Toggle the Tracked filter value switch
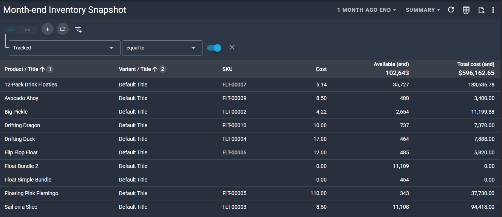Screen dimensions: 502x217 (x=214, y=48)
